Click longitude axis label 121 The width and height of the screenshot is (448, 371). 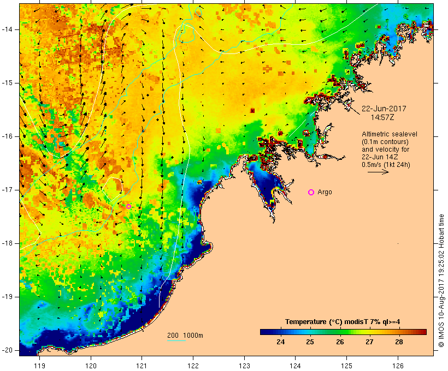pos(142,366)
